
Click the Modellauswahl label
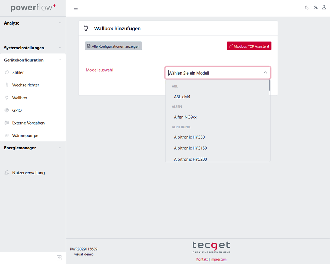[99, 70]
